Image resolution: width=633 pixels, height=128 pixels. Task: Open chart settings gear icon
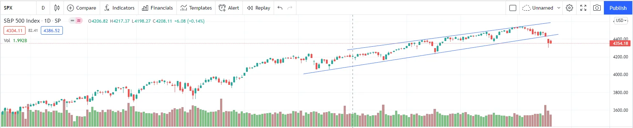click(x=569, y=8)
